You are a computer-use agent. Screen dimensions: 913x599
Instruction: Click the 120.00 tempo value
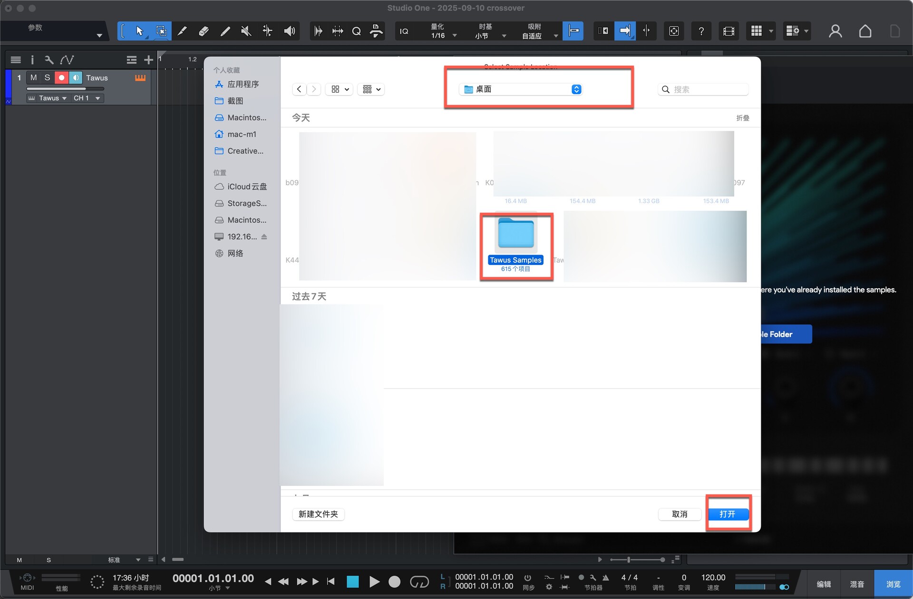point(713,578)
